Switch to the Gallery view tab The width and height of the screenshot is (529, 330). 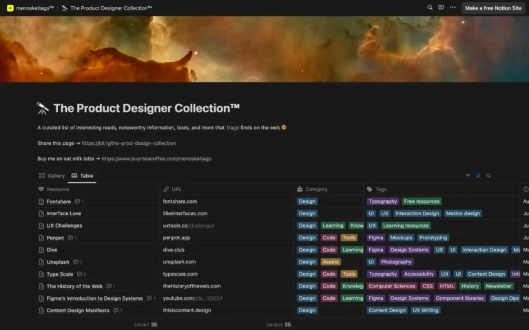click(x=52, y=176)
